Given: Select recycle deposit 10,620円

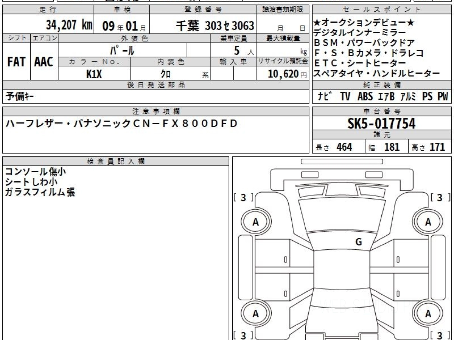Looking at the screenshot, I should point(288,74).
